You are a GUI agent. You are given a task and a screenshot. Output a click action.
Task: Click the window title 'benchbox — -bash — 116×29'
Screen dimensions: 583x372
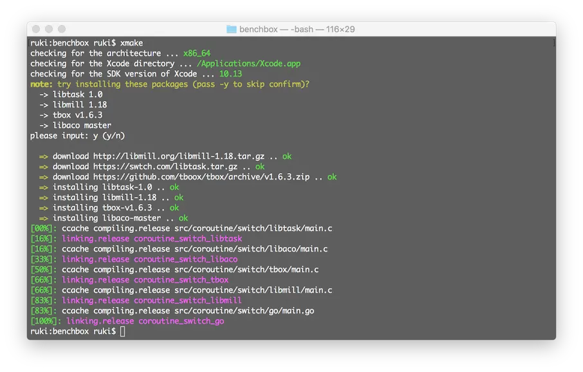click(x=297, y=29)
